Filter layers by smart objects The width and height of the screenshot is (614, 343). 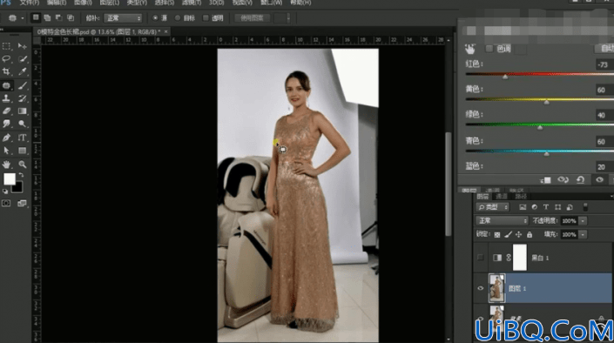[x=570, y=207]
